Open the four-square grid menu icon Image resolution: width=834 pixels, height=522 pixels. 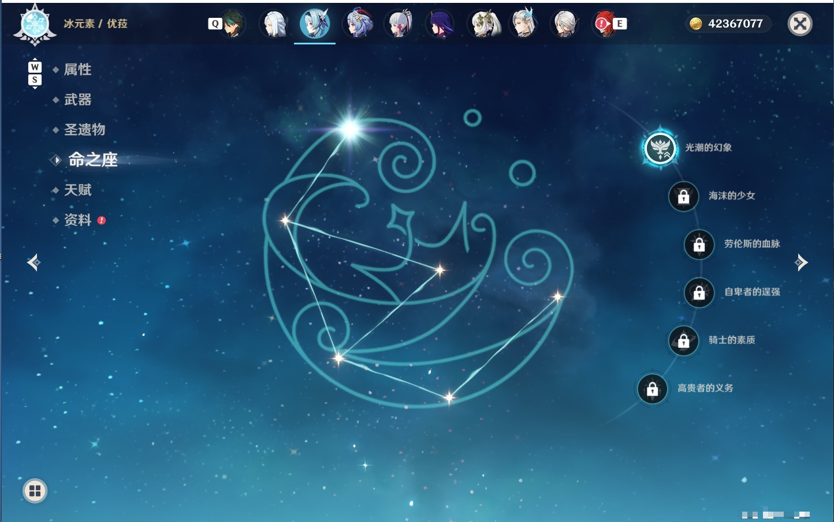pos(35,491)
